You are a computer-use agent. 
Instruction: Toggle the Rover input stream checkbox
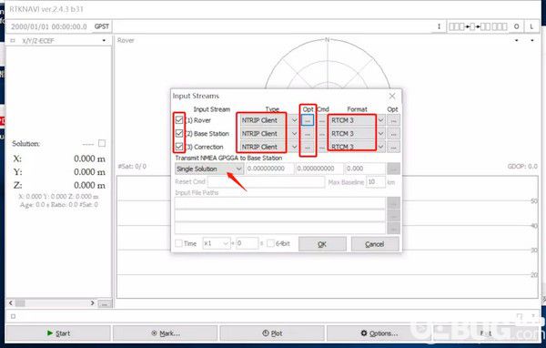(179, 120)
